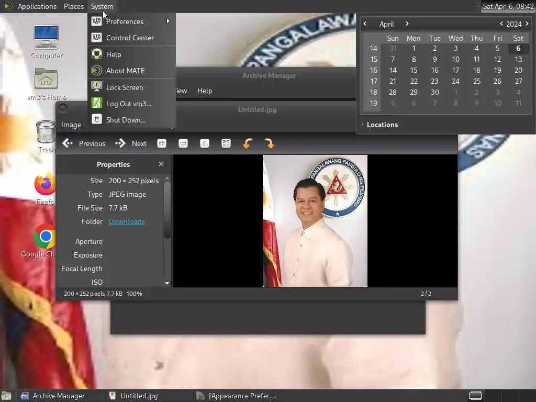Open the vm3's Home folder icon
Viewport: 536px width, 402px height.
[46, 84]
